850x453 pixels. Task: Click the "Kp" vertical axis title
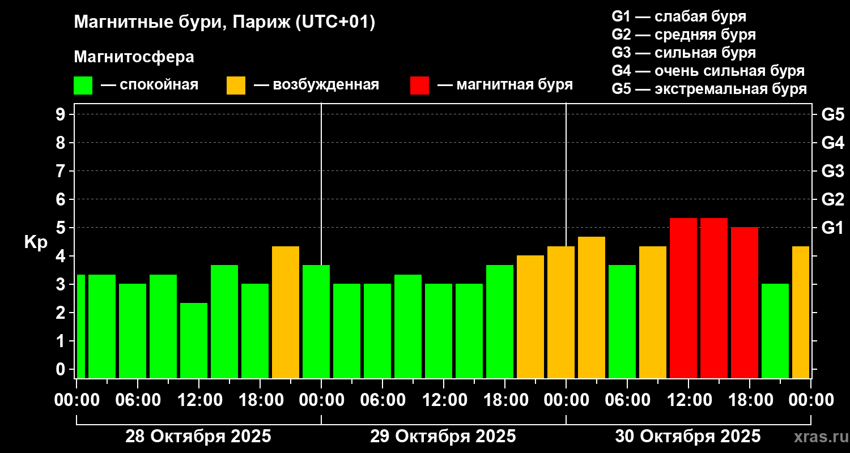coord(36,242)
